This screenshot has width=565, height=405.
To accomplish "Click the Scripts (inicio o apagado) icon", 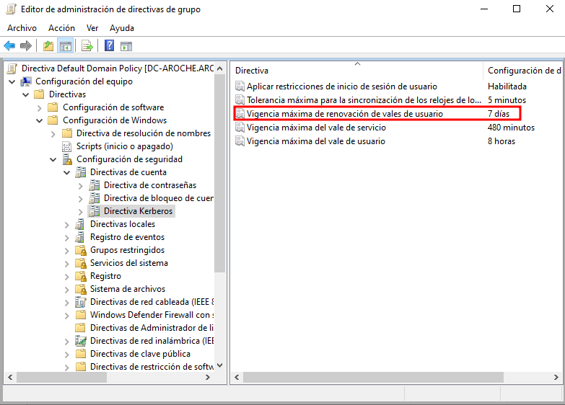I will click(x=66, y=146).
